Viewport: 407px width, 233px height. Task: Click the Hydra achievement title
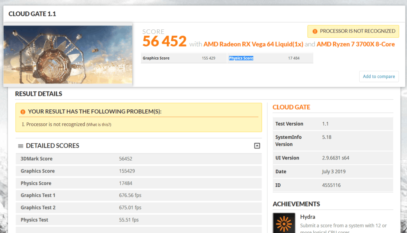click(x=308, y=217)
